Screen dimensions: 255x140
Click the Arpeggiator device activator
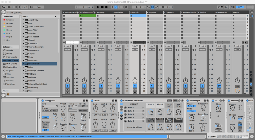(x=43, y=101)
